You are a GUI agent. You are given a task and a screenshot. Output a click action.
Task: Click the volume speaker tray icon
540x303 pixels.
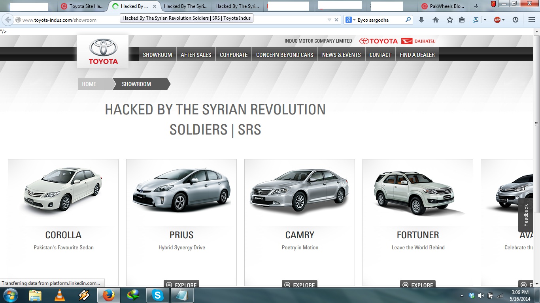[481, 296]
